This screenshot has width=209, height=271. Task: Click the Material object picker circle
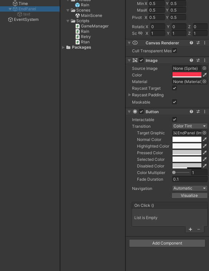pyautogui.click(x=204, y=82)
